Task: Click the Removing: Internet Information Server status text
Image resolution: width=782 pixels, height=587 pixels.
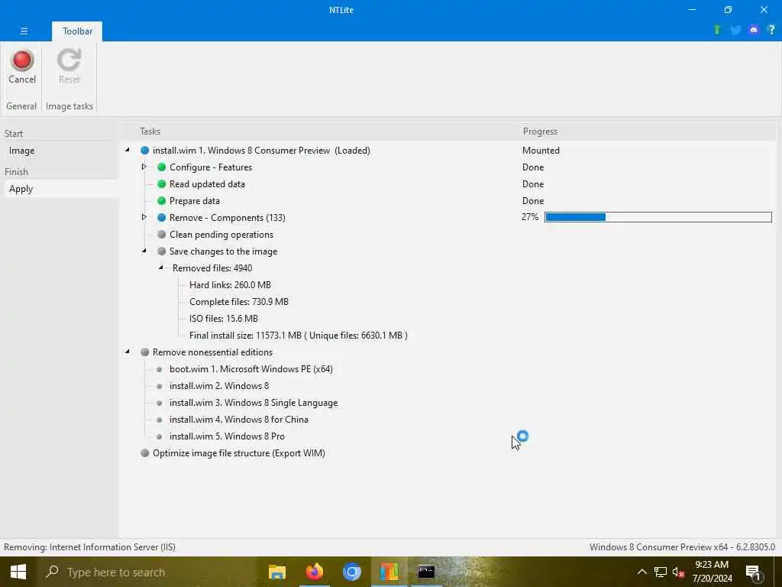Action: [90, 547]
